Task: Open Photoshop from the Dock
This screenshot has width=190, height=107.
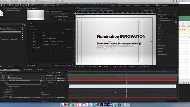Action: tap(102, 105)
